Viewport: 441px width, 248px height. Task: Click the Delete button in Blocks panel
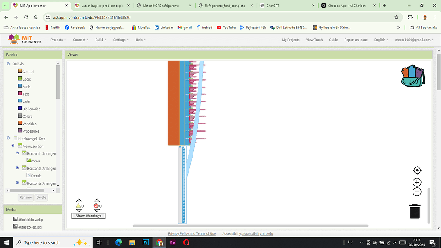[41, 197]
